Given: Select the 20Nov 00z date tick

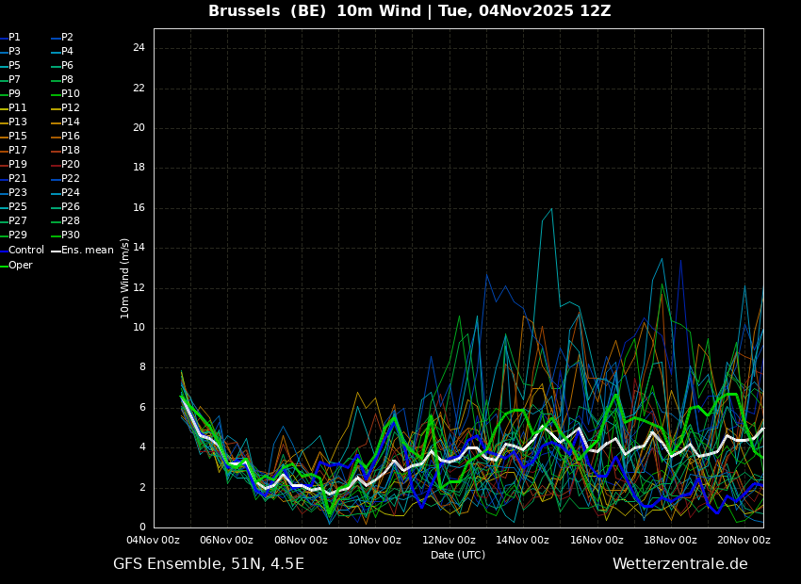Looking at the screenshot, I should coord(744,541).
